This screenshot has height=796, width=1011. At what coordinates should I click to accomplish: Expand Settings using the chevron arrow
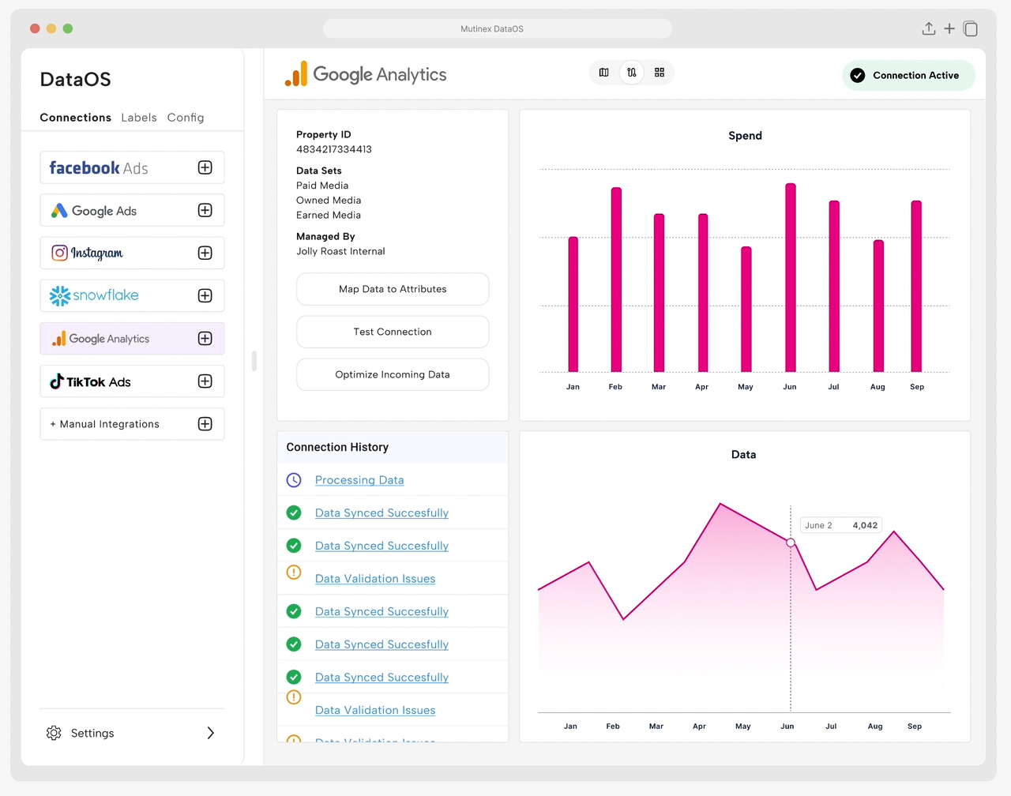[210, 733]
